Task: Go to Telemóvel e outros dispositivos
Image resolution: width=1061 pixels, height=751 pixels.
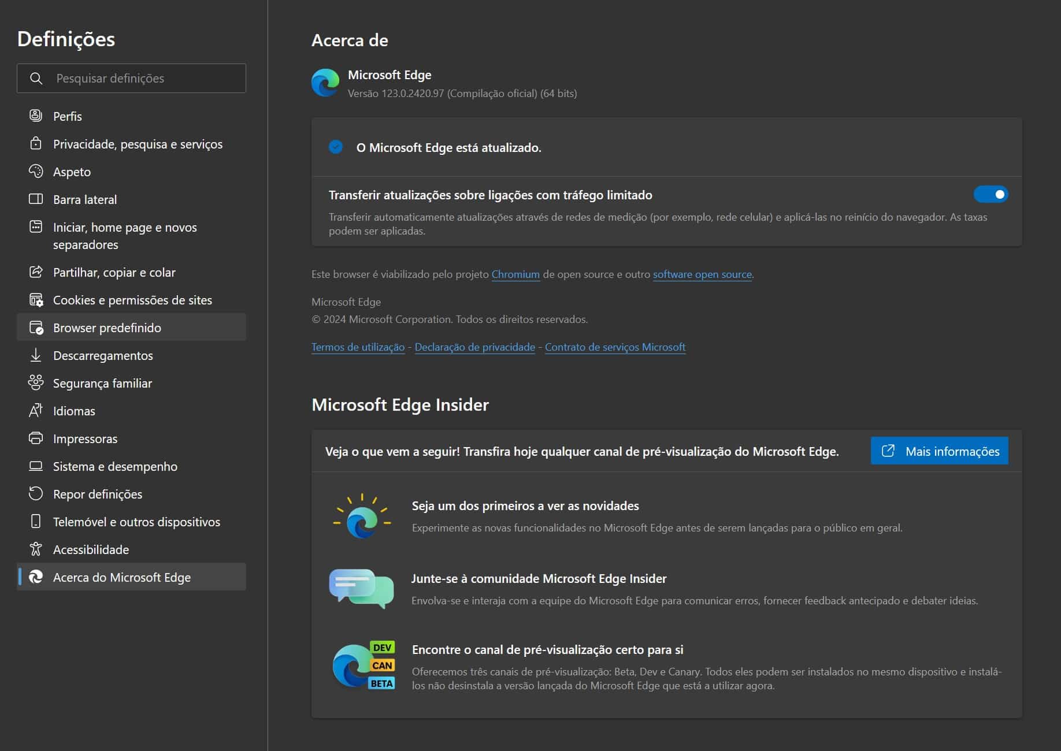Action: coord(136,522)
